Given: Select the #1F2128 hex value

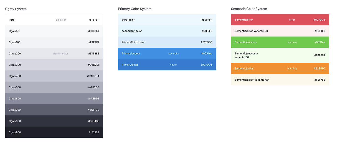Looking at the screenshot, I should [x=94, y=132].
